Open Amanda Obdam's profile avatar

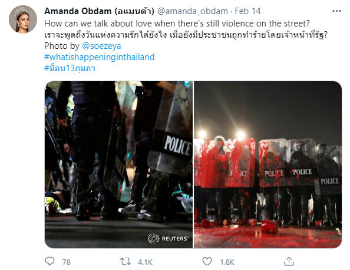23,19
